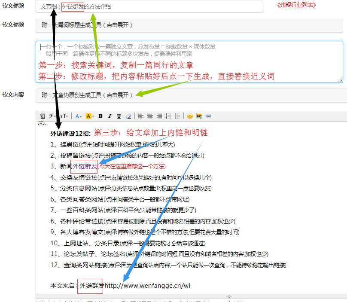The height and width of the screenshot is (302, 347).
Task: Open the emoticon smiley picker
Action: [x=190, y=116]
